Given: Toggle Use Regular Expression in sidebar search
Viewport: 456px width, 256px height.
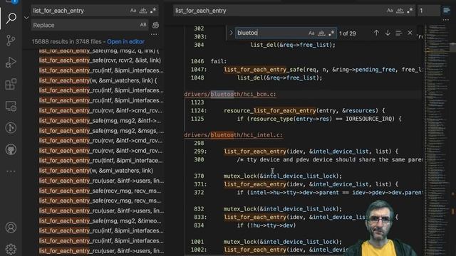Looking at the screenshot, I should (153, 11).
